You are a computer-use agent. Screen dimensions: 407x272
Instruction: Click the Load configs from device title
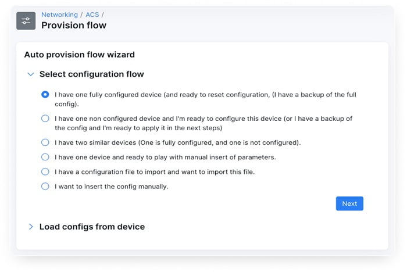(x=92, y=227)
